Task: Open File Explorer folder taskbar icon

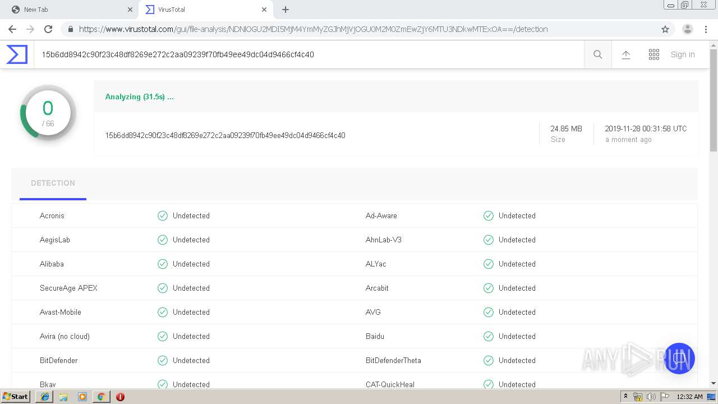Action: click(x=63, y=397)
